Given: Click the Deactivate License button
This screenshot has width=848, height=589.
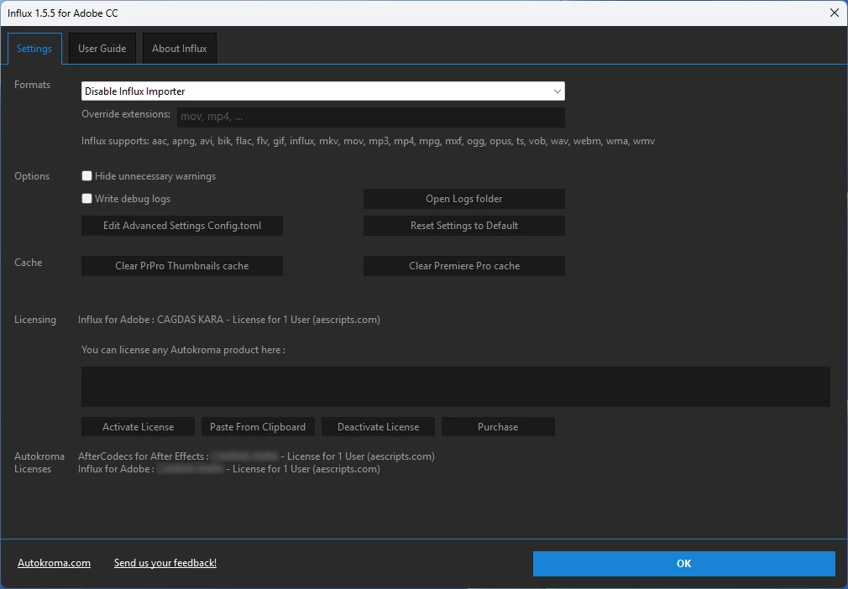Looking at the screenshot, I should (x=378, y=427).
